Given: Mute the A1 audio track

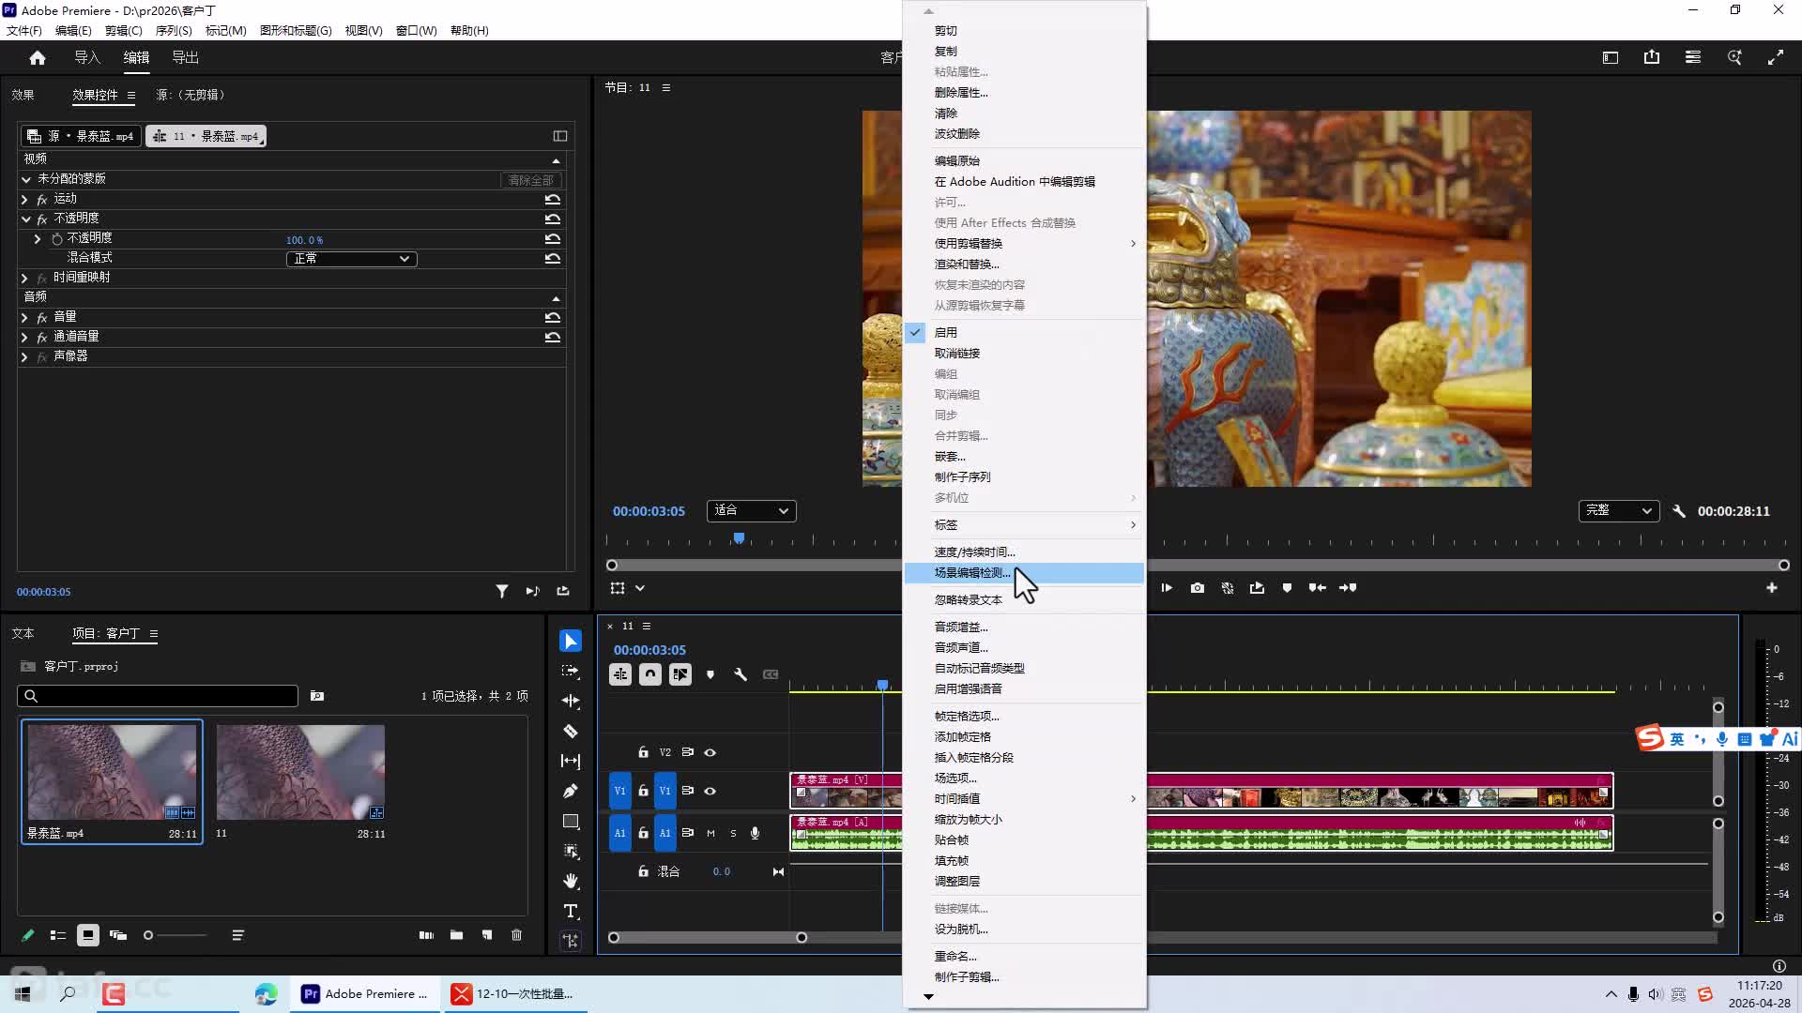Looking at the screenshot, I should [710, 833].
